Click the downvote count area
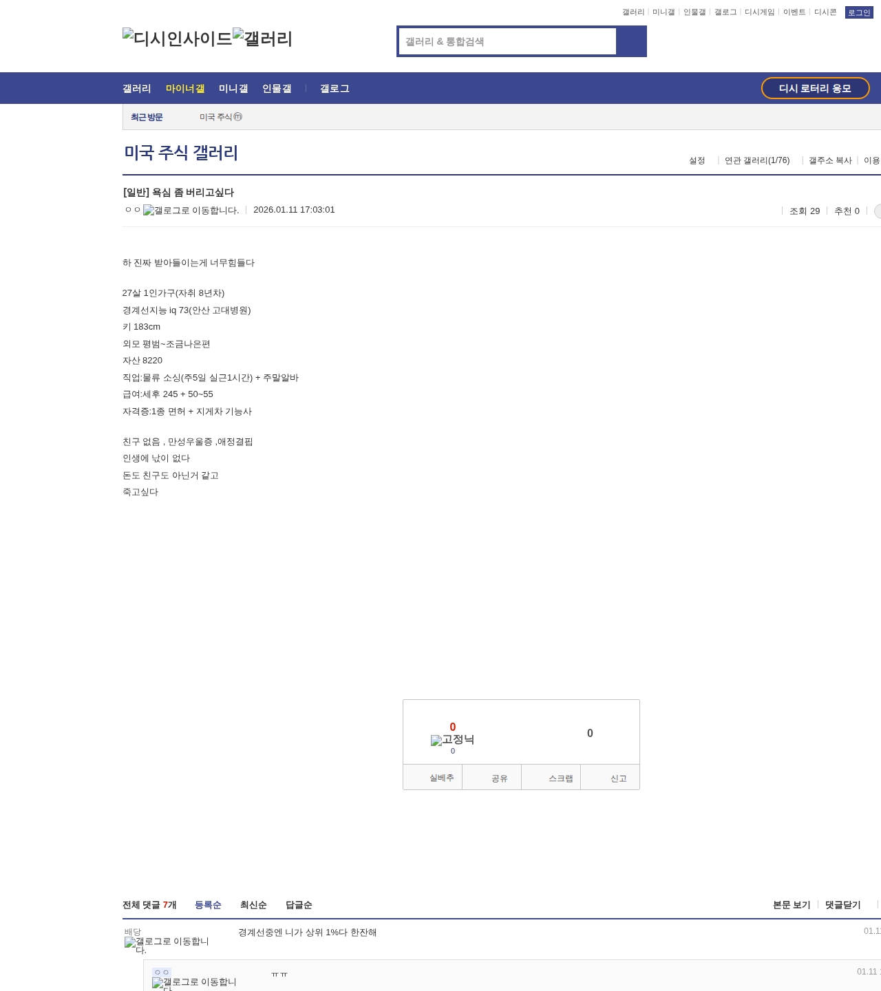 click(590, 734)
